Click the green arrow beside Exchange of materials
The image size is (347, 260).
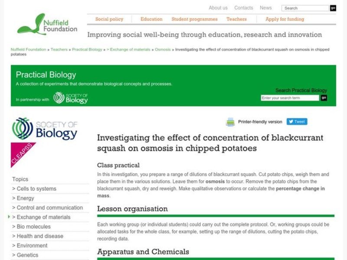coord(9,217)
